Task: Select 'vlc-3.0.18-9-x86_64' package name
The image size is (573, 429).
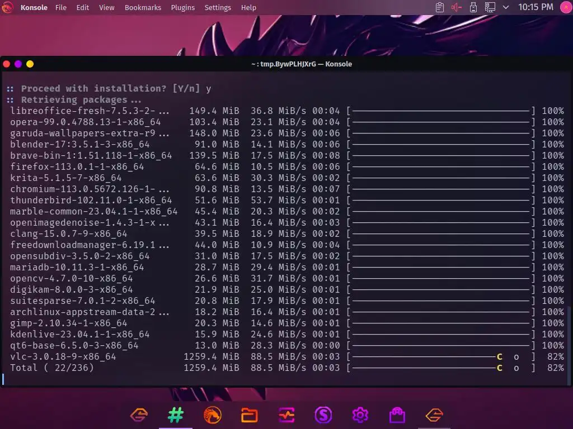Action: [63, 357]
